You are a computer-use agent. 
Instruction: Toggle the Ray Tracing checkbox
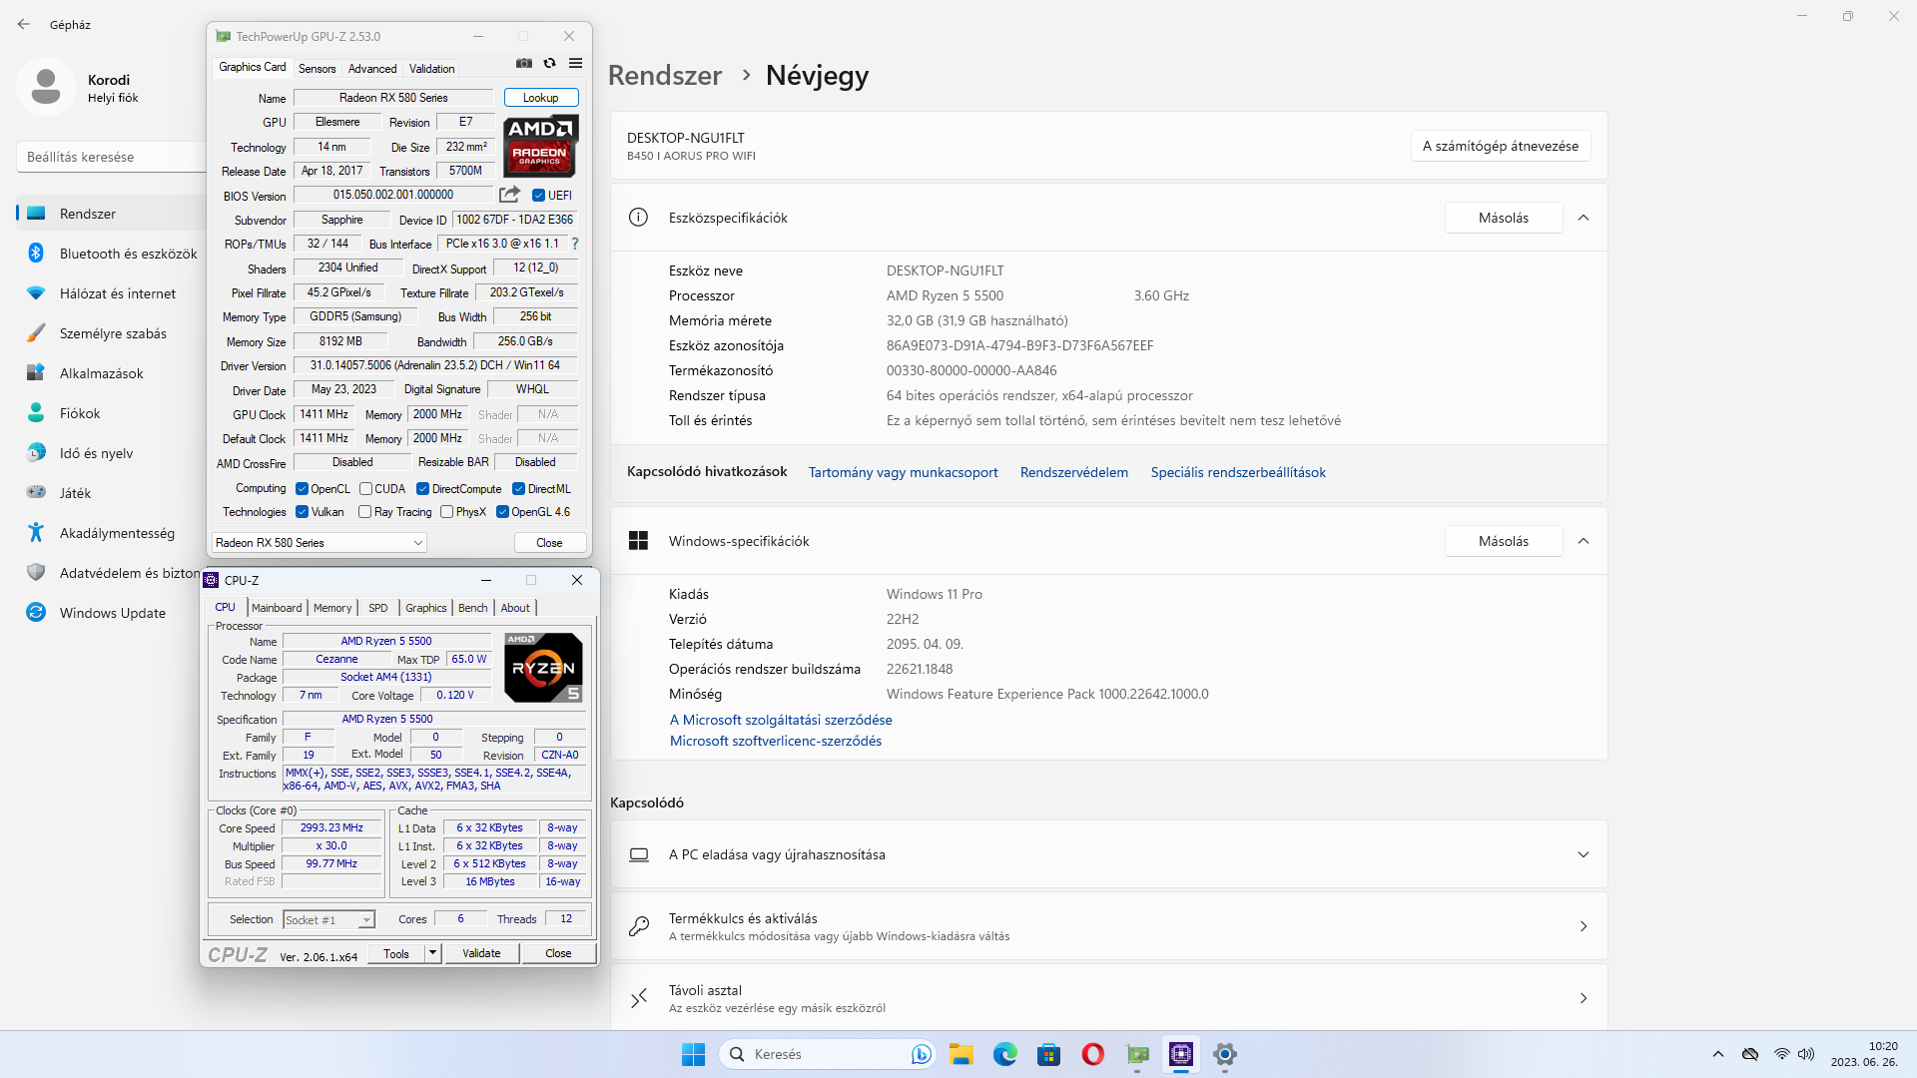click(365, 512)
